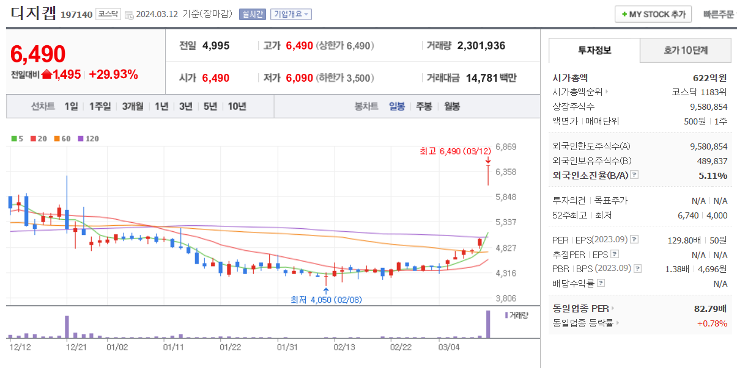Click help icon next to 배당수익률
Screen dimensions: 737x368
(601, 283)
